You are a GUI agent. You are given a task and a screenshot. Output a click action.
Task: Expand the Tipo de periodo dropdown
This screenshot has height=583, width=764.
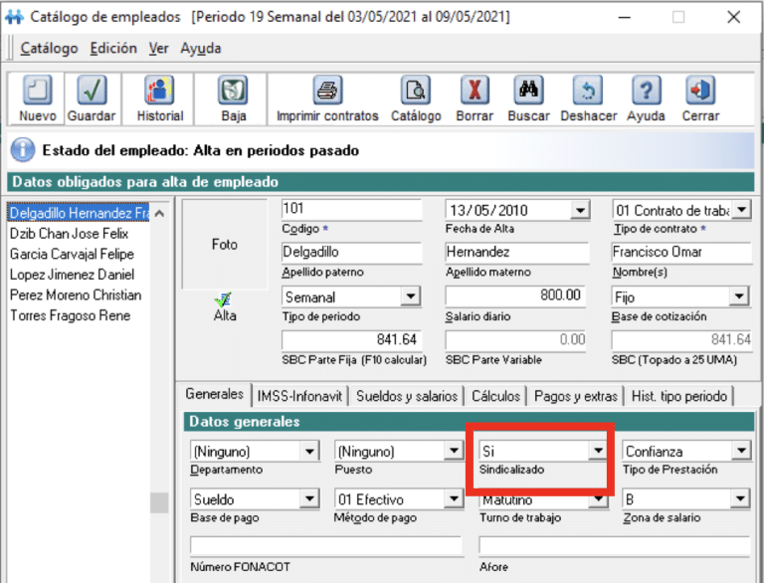411,296
